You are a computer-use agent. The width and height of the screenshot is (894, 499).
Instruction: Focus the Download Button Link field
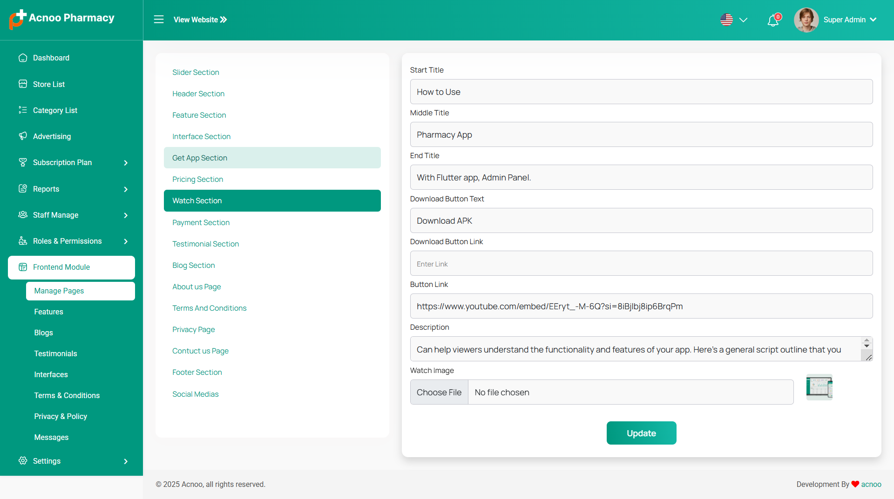click(x=641, y=264)
